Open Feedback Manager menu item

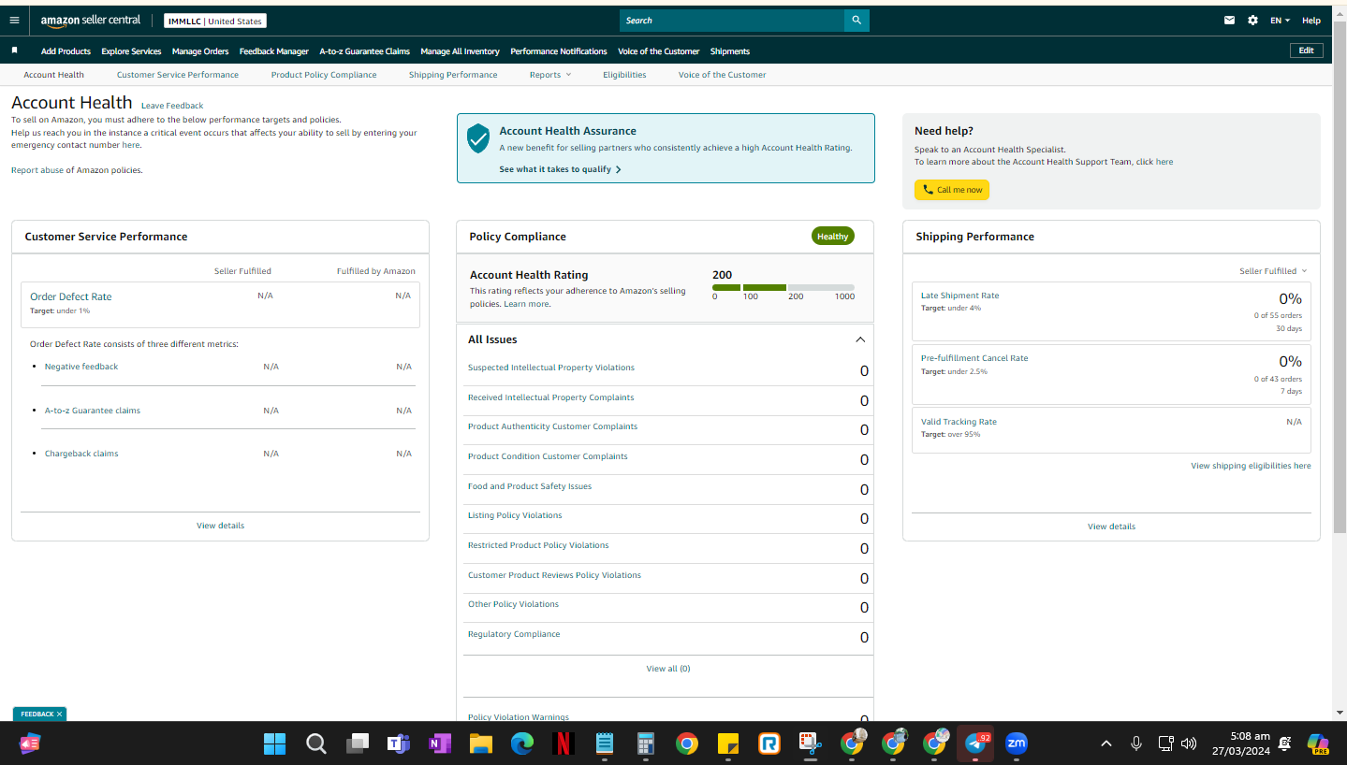point(273,51)
